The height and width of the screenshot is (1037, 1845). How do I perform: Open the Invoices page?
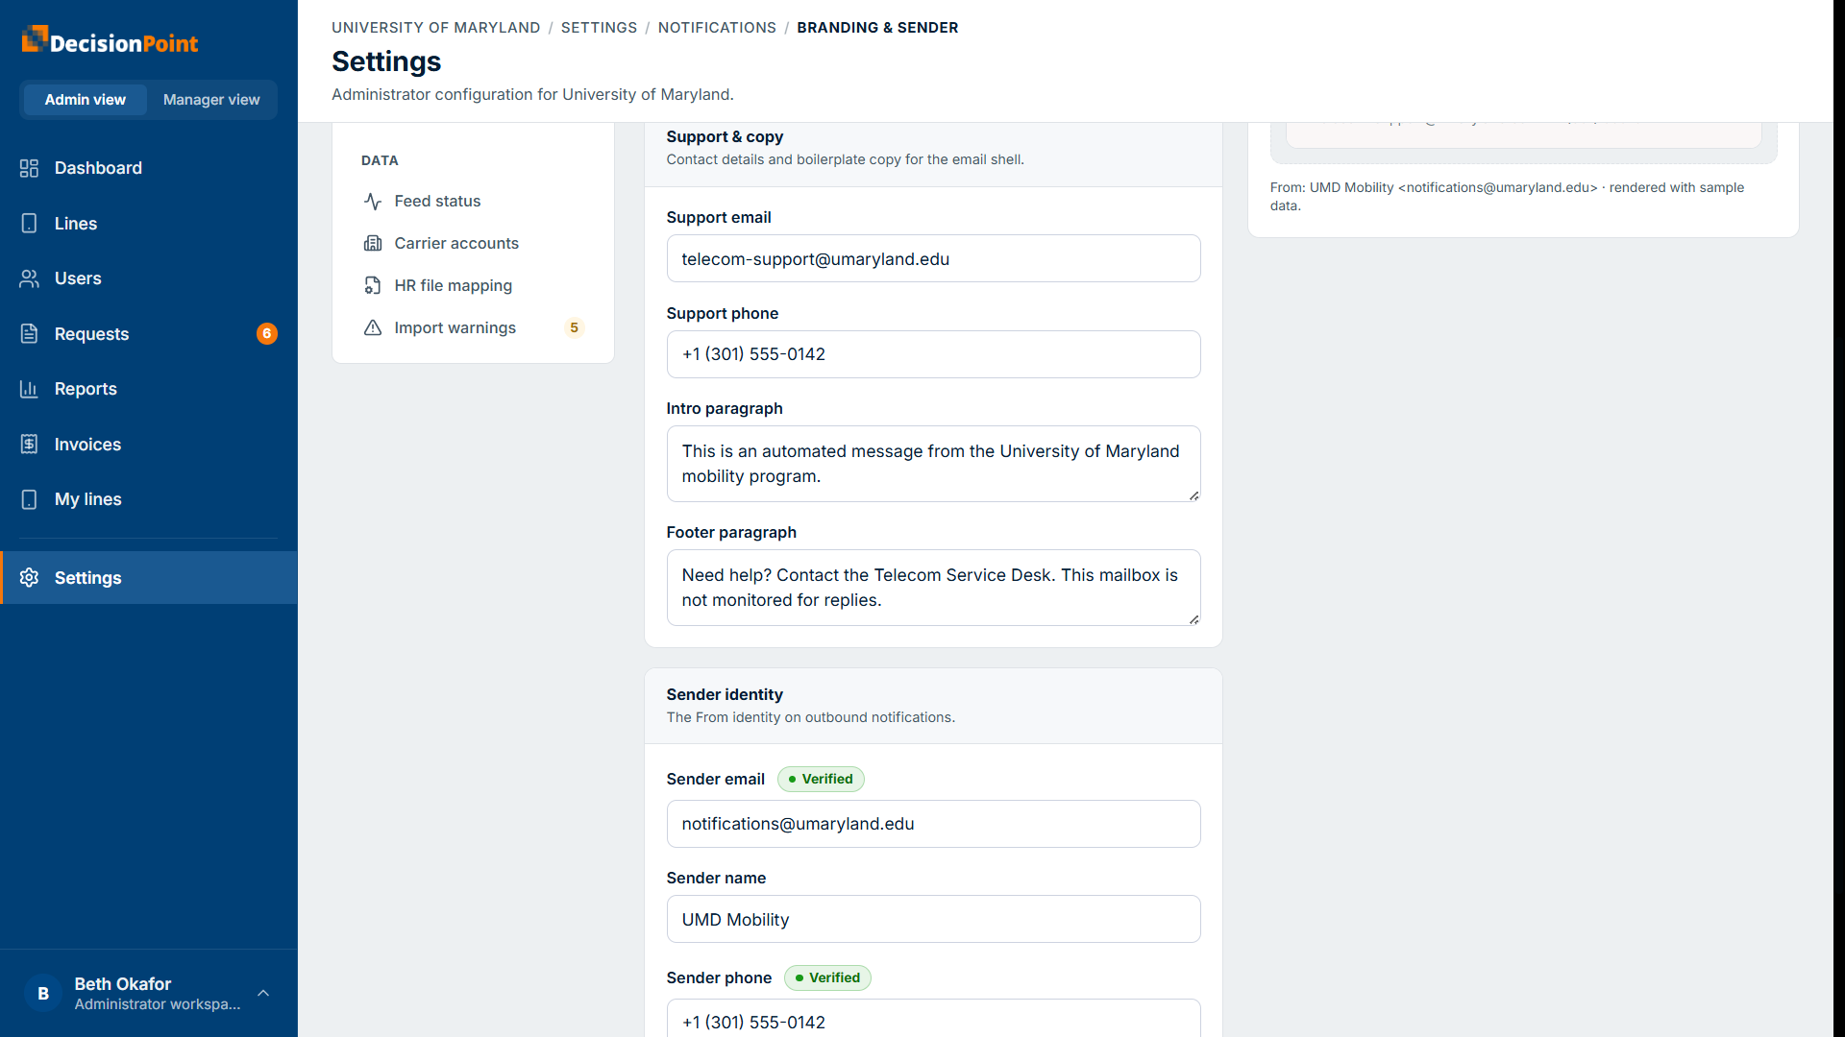(x=149, y=445)
